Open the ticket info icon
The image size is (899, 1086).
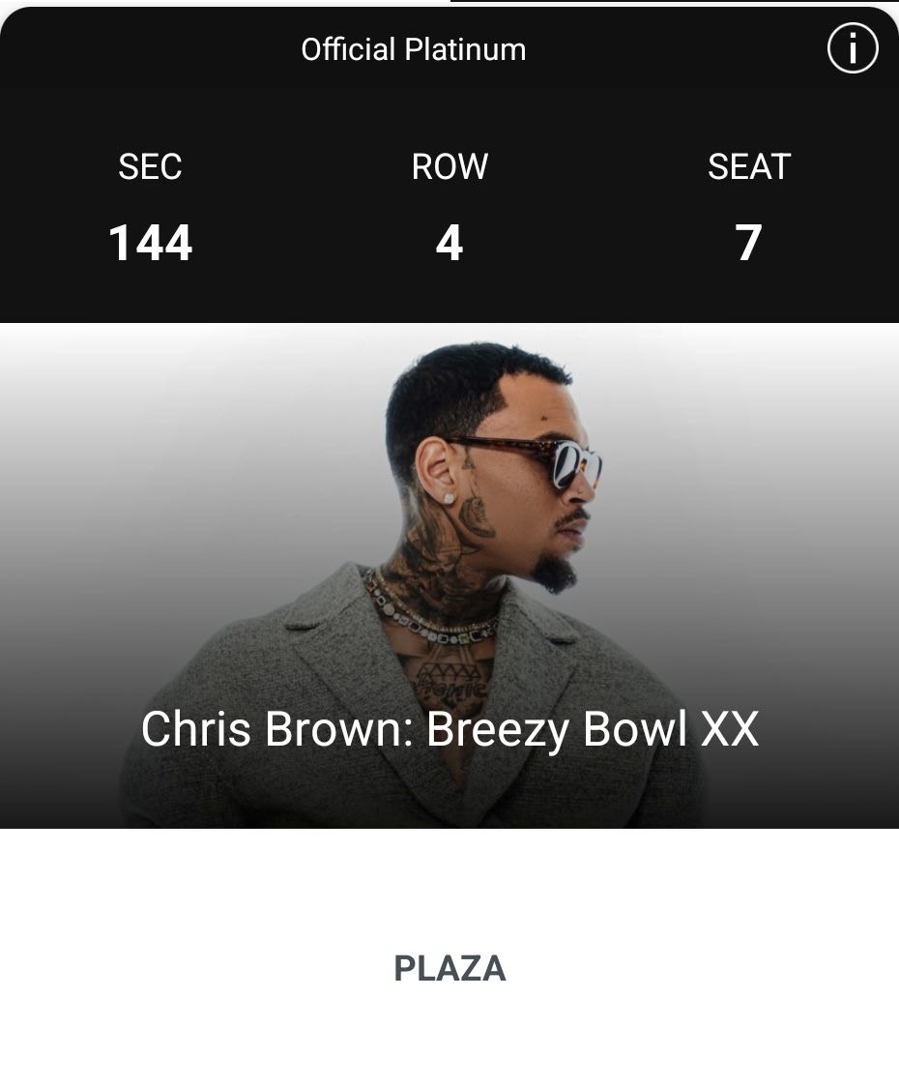click(853, 48)
